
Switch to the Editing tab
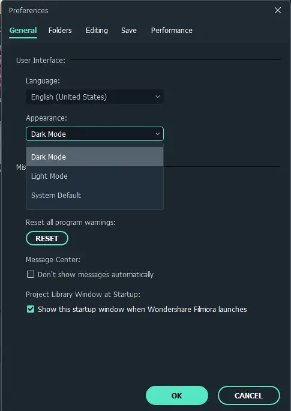[97, 31]
